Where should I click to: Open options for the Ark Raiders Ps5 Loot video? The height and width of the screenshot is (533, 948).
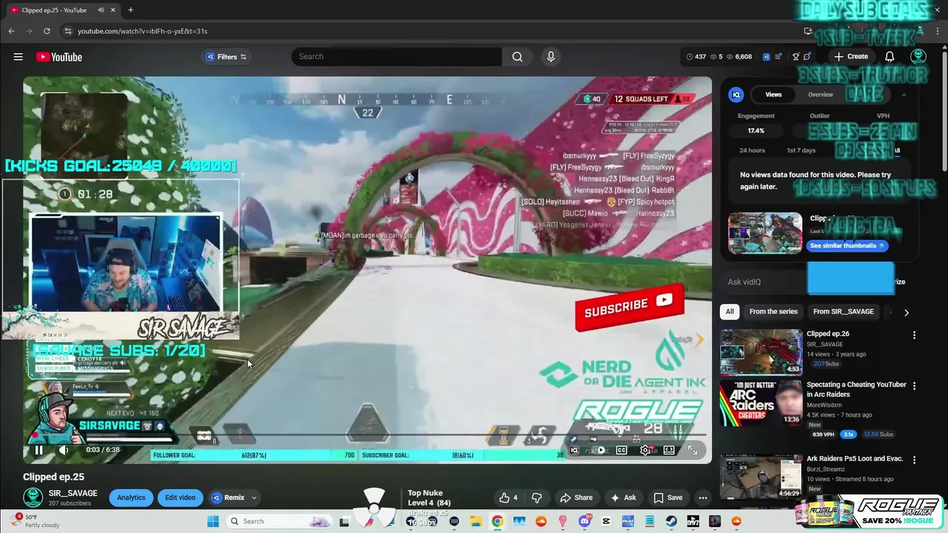[x=914, y=460]
